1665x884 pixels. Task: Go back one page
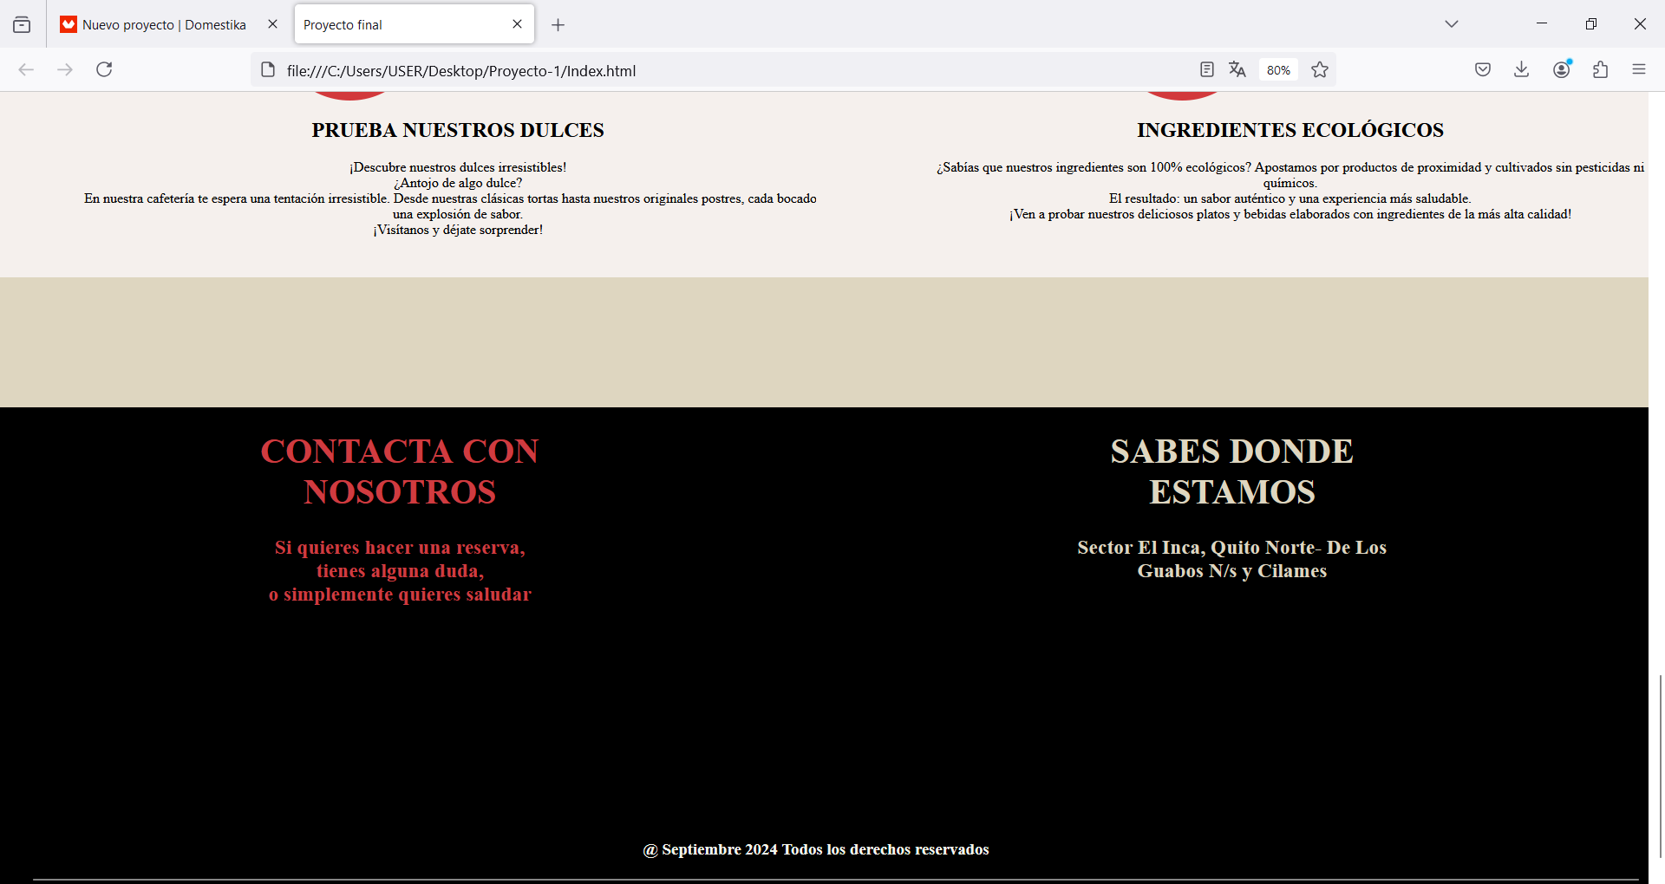[26, 69]
